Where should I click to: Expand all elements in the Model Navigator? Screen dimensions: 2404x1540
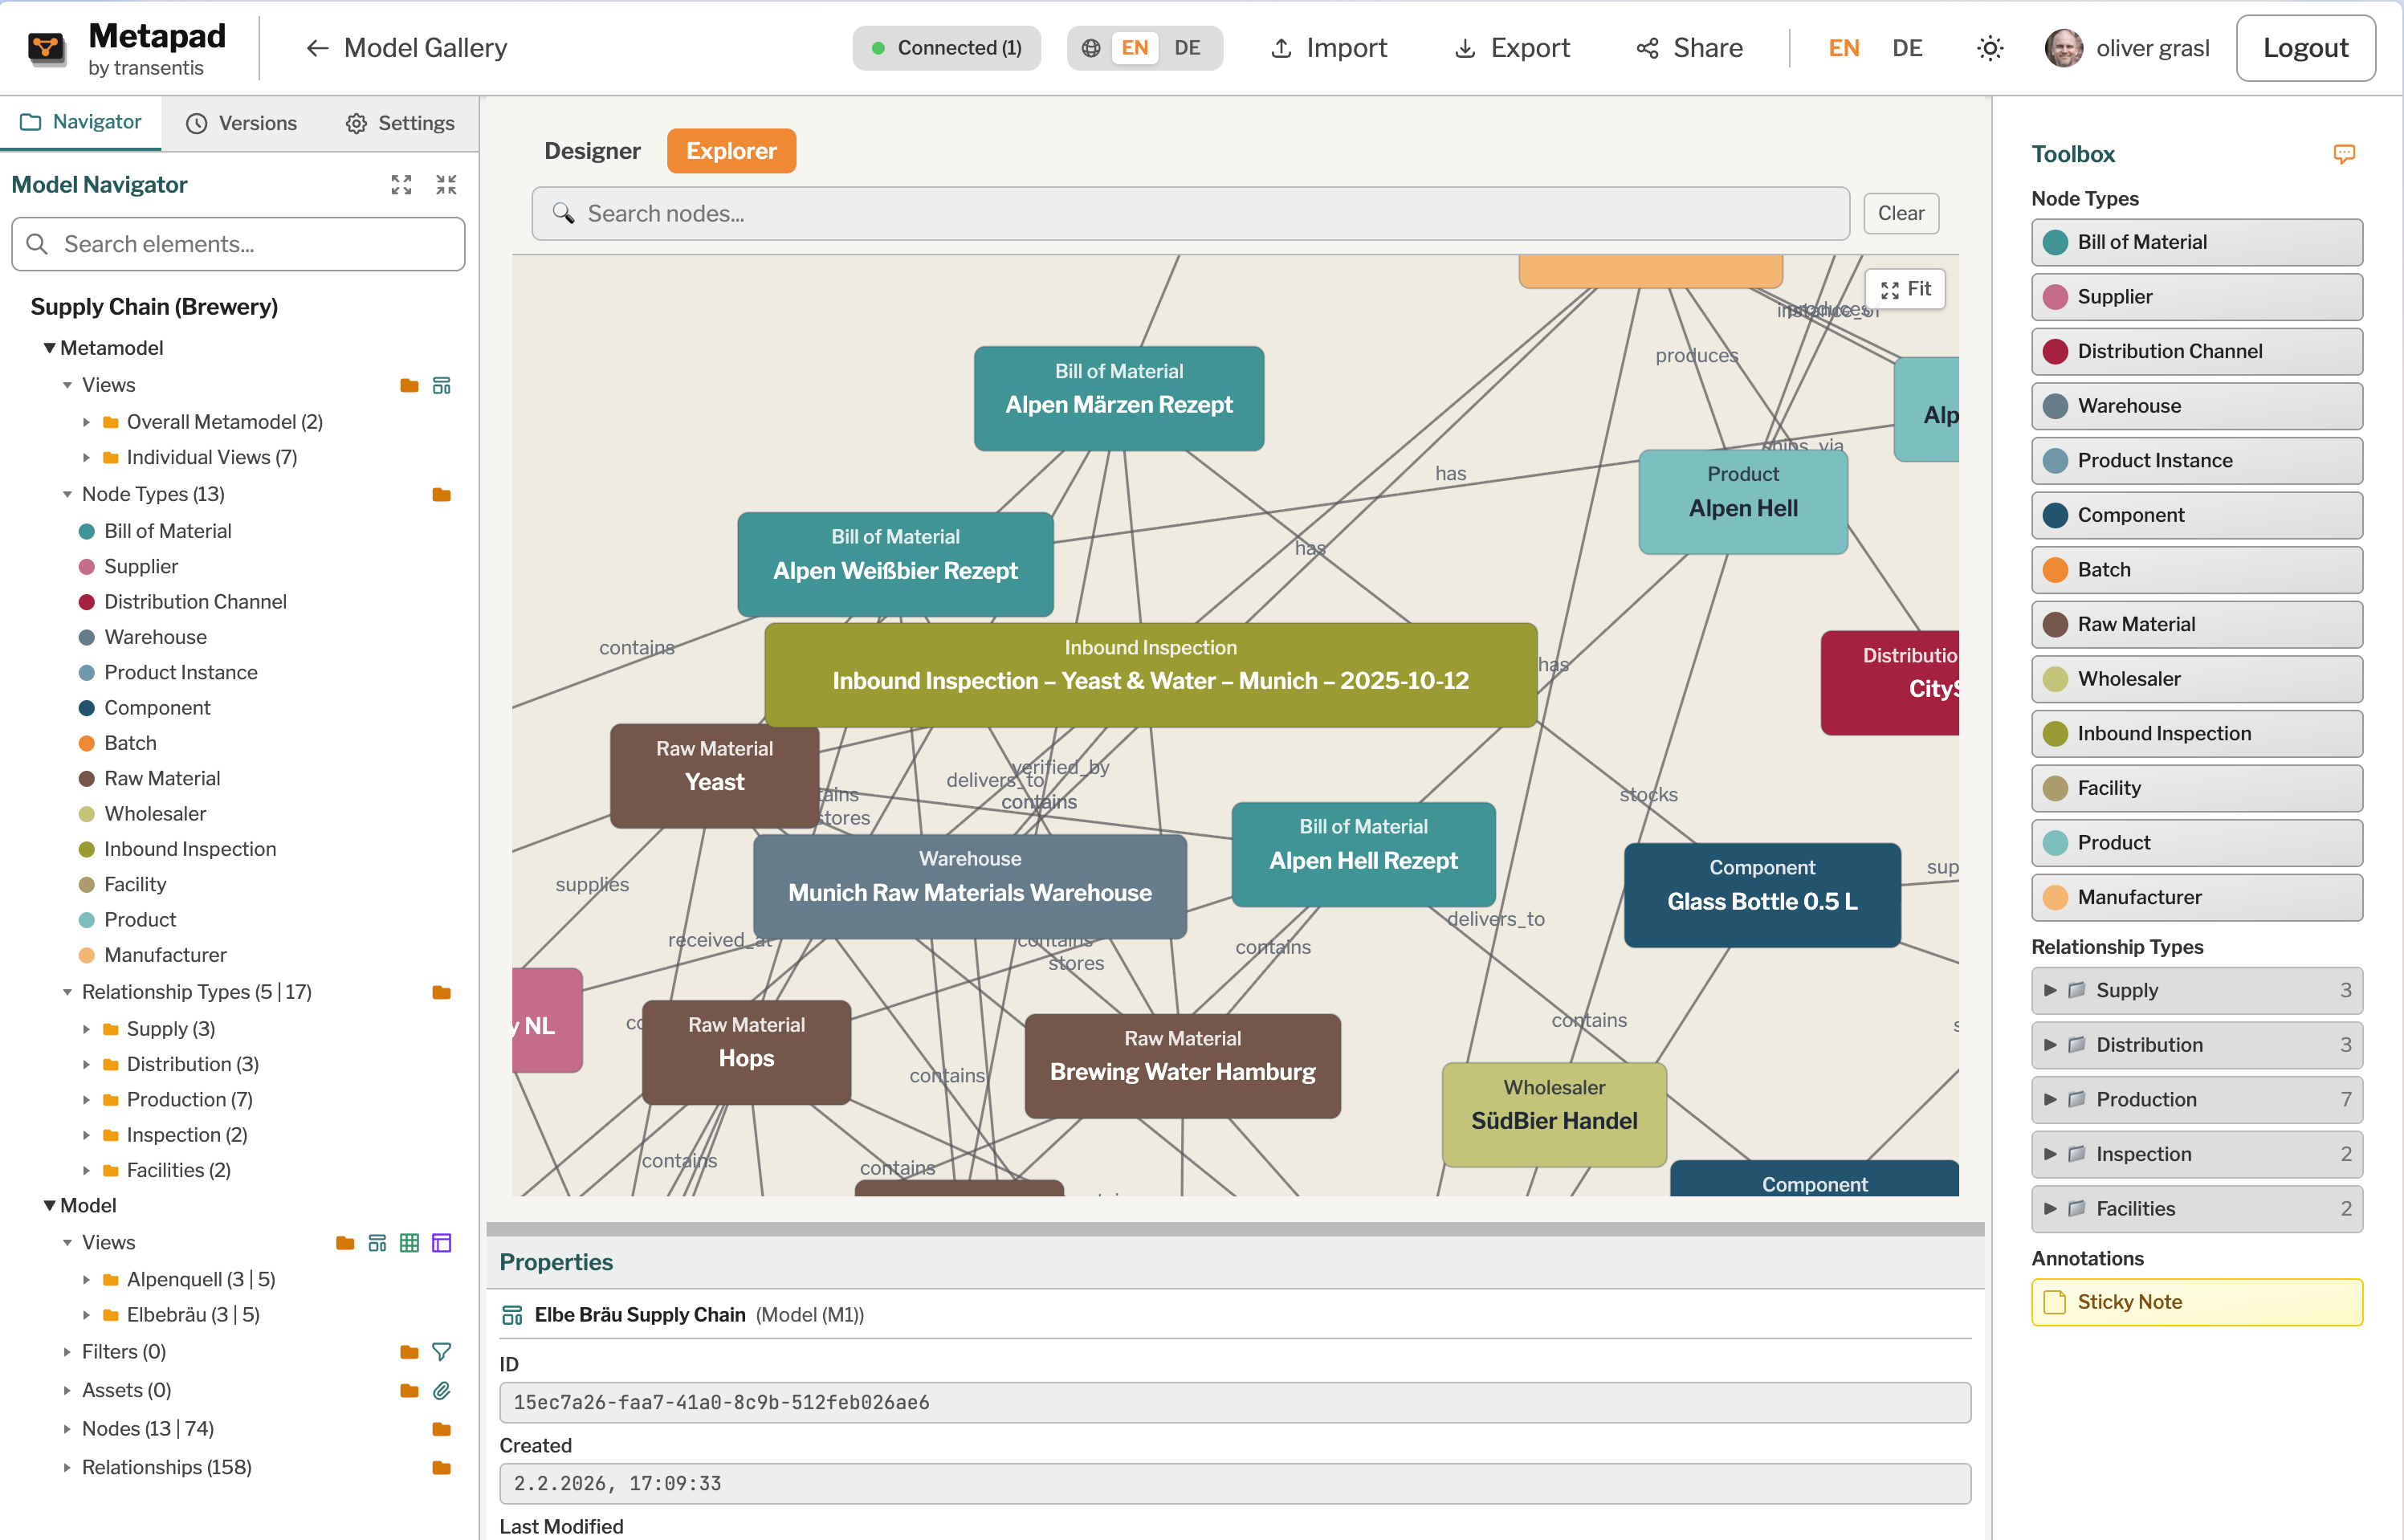pos(401,184)
